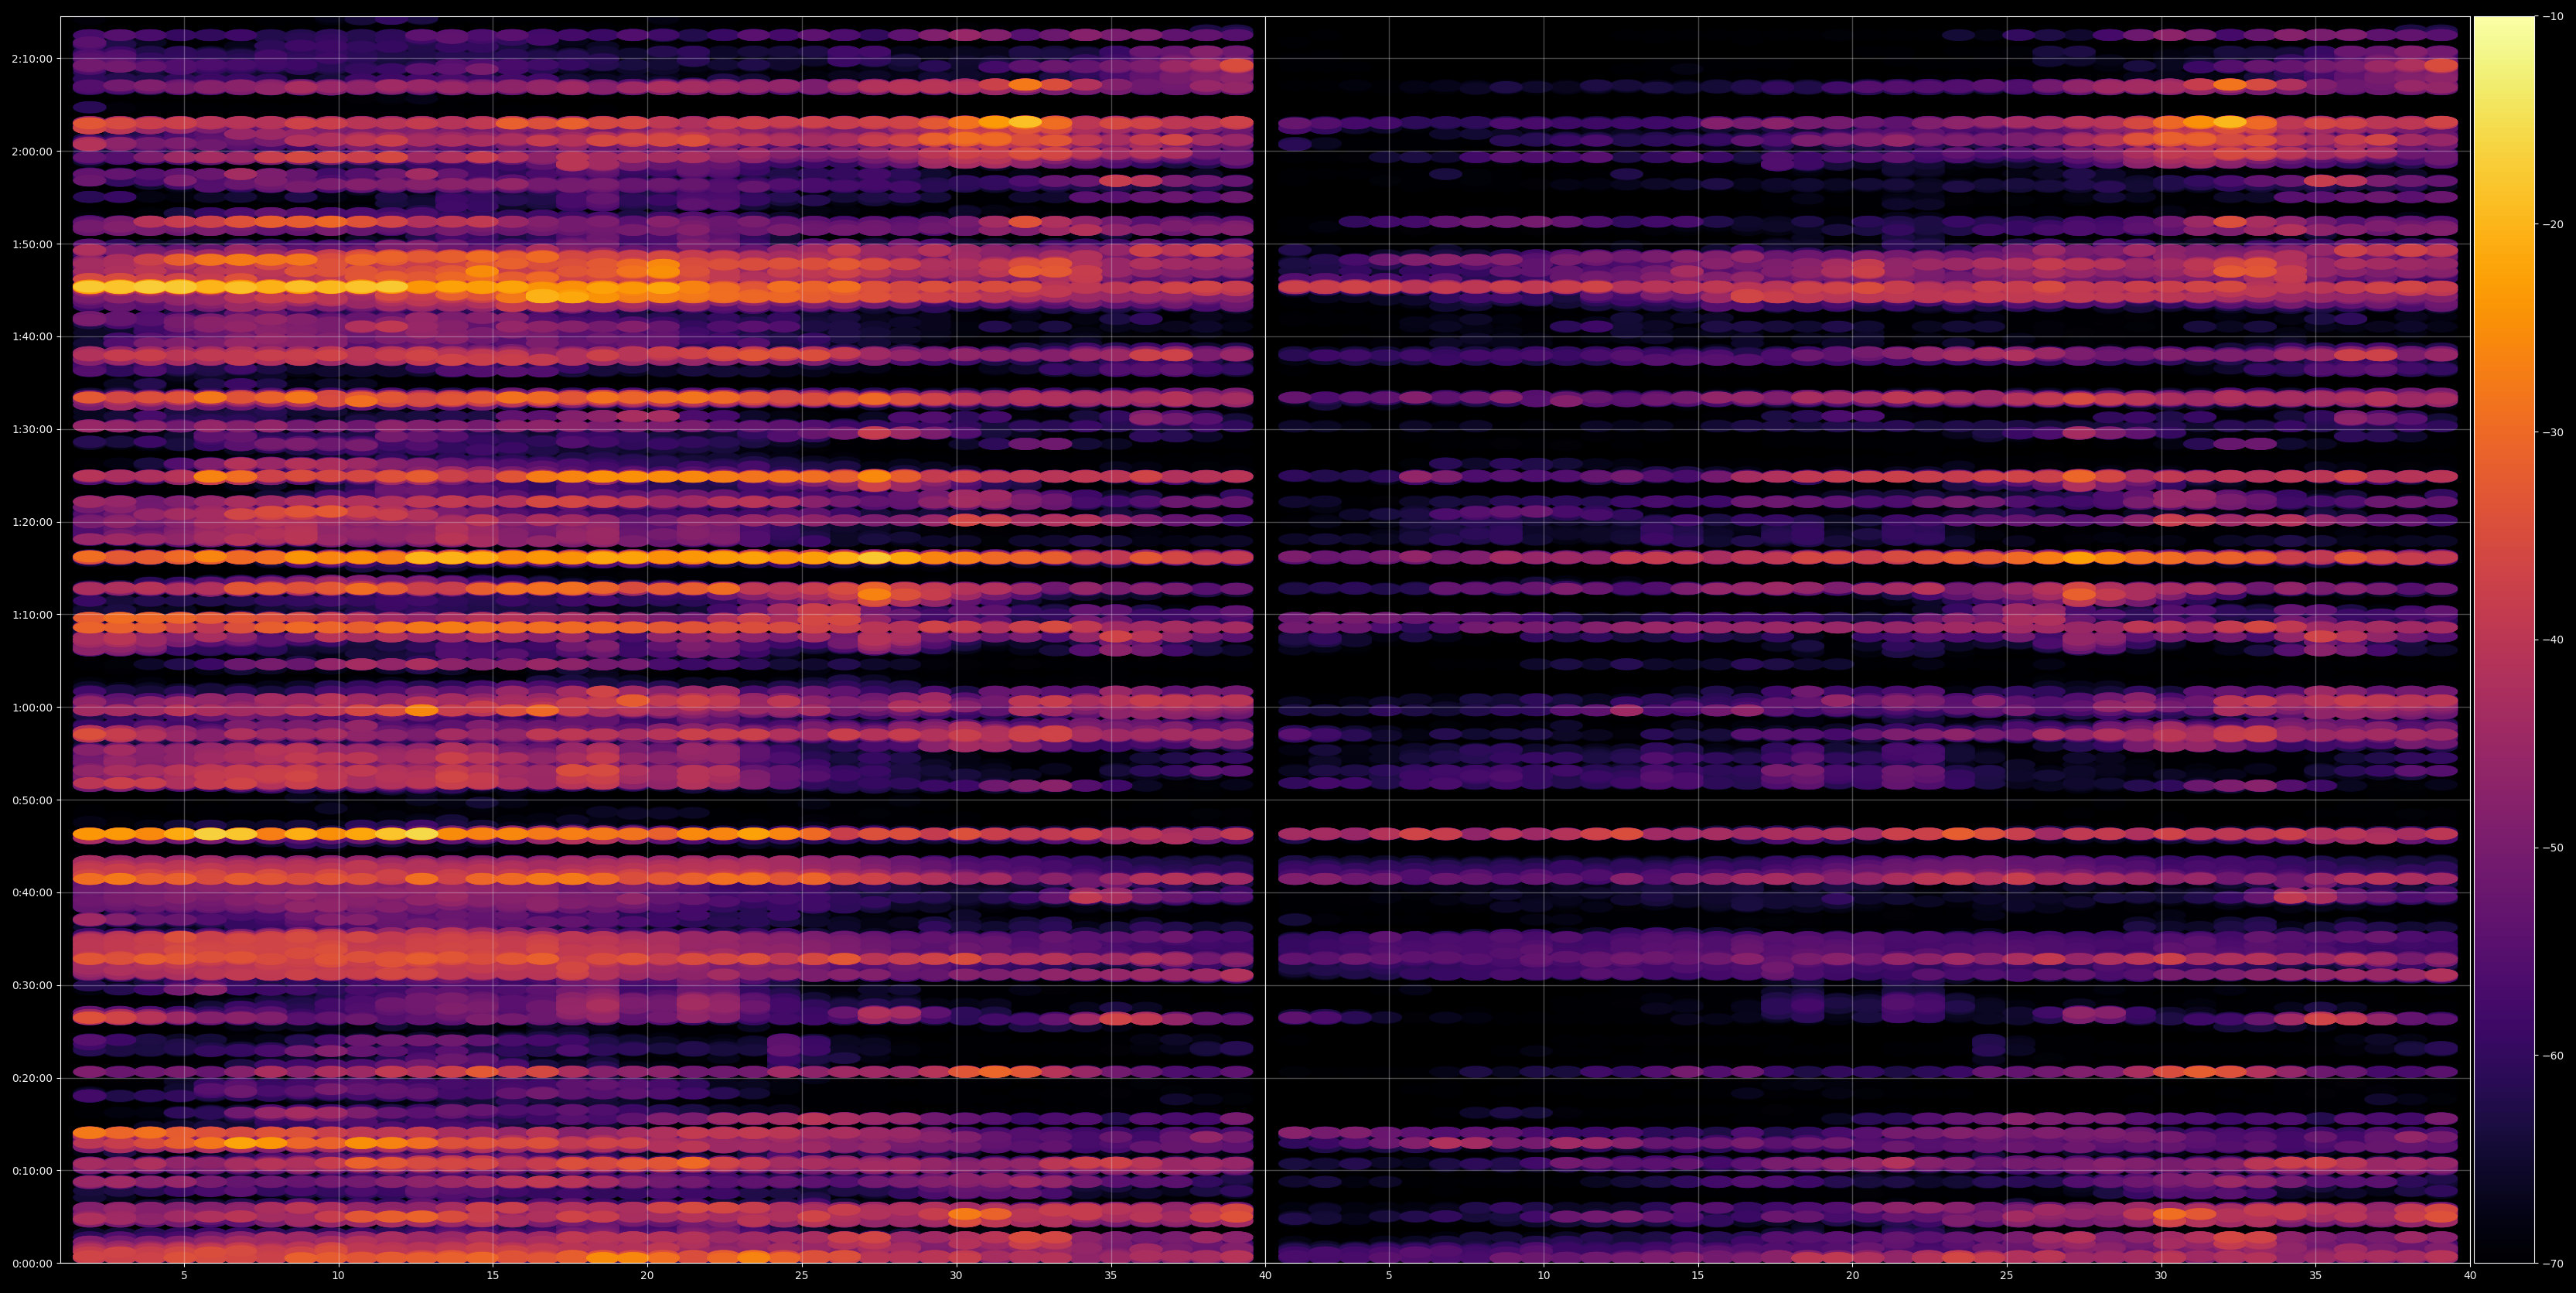The image size is (2576, 1293).
Task: Select x-axis label 40 between the two heatmaps
Action: [1265, 1276]
